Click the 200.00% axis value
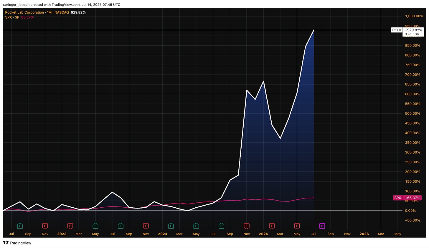 413,172
